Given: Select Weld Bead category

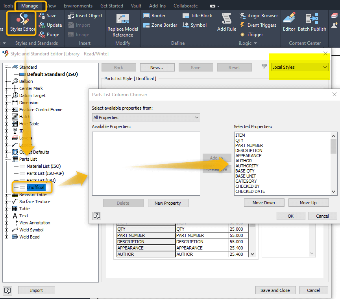Looking at the screenshot, I should click(x=30, y=237).
